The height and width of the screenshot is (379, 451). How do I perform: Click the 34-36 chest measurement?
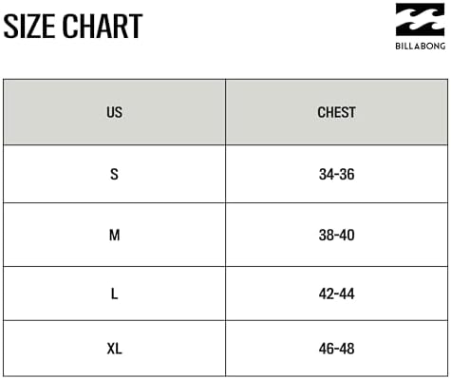pos(336,174)
